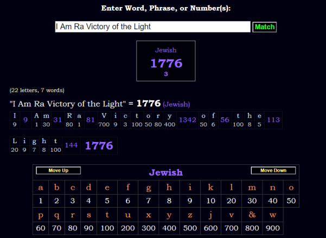Click the '22 letters, 7 words' count text

click(x=37, y=90)
